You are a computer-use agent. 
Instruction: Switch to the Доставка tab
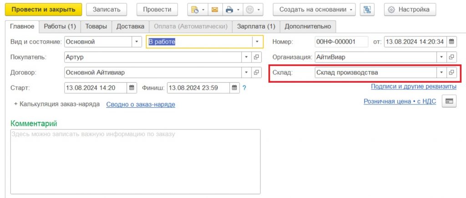(130, 26)
